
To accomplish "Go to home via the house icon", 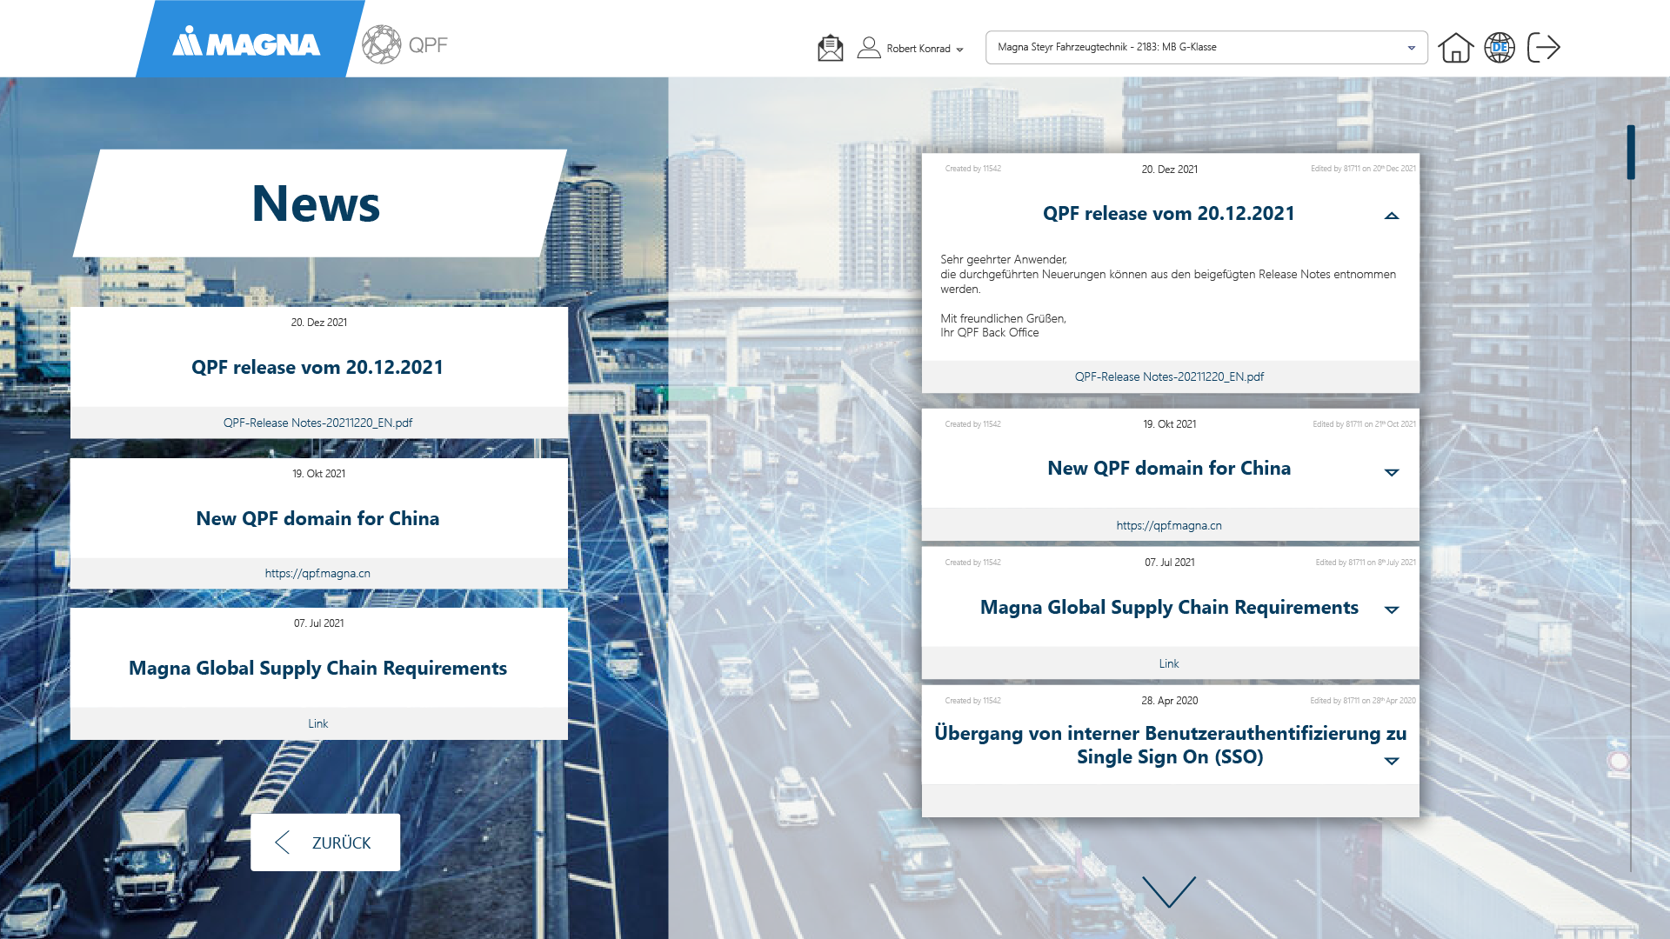I will (1456, 48).
